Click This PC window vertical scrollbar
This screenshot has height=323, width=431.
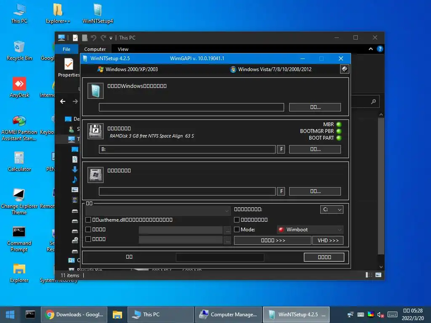(381, 187)
